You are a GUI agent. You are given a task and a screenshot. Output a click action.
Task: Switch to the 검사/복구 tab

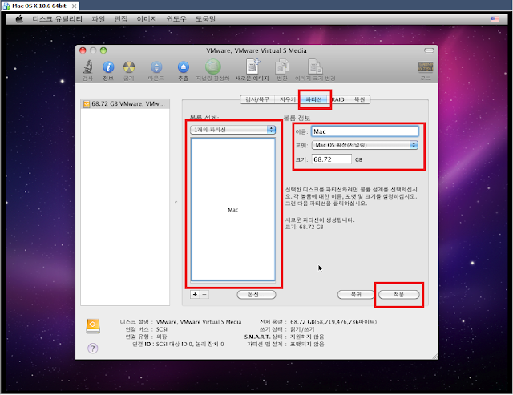click(x=257, y=99)
